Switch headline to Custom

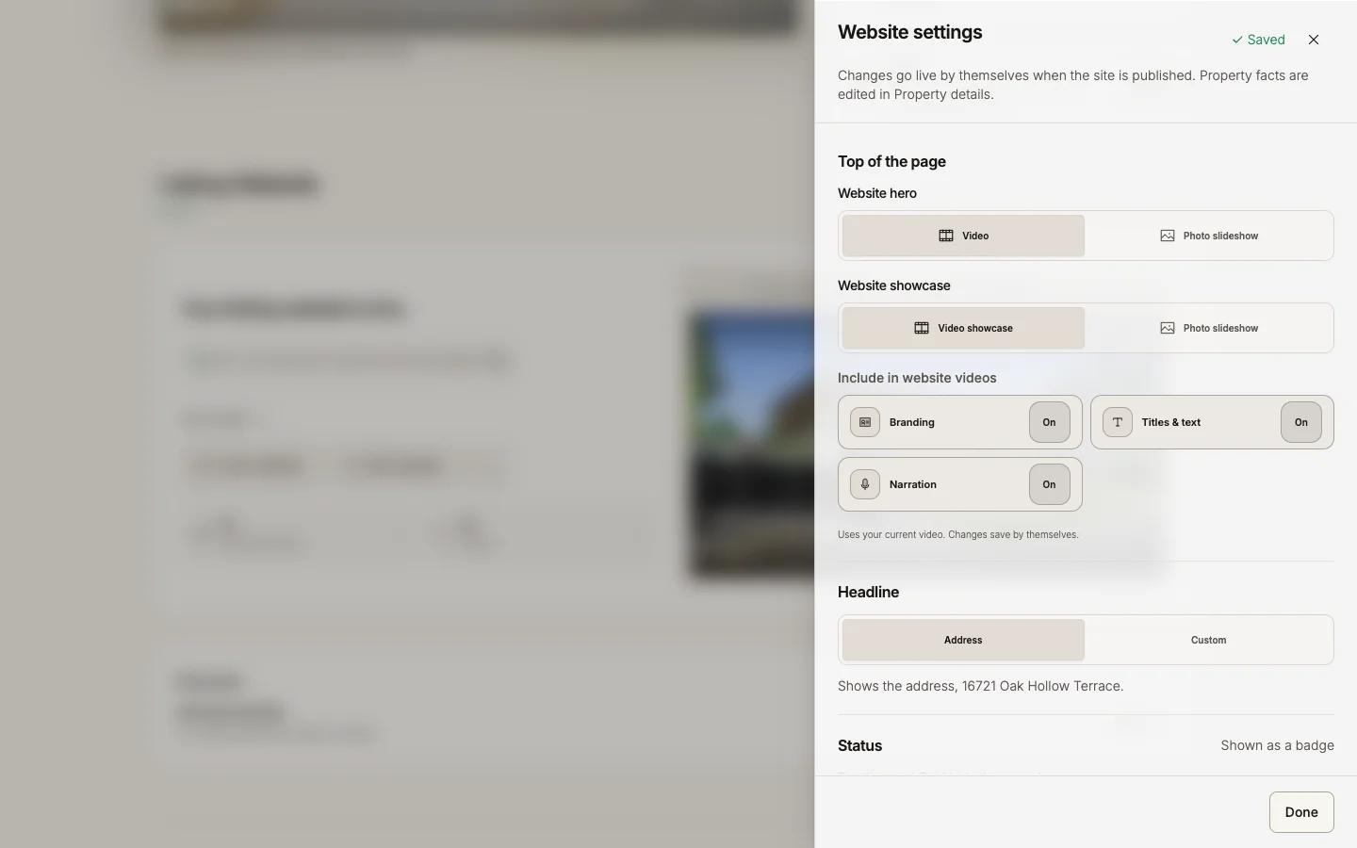tap(1209, 640)
